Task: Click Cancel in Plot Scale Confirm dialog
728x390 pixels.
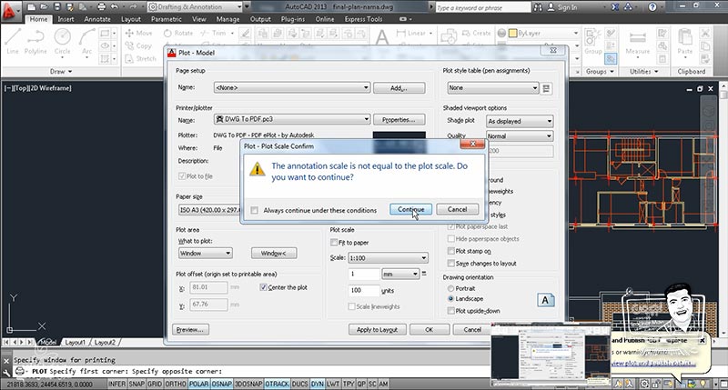Action: pyautogui.click(x=458, y=210)
